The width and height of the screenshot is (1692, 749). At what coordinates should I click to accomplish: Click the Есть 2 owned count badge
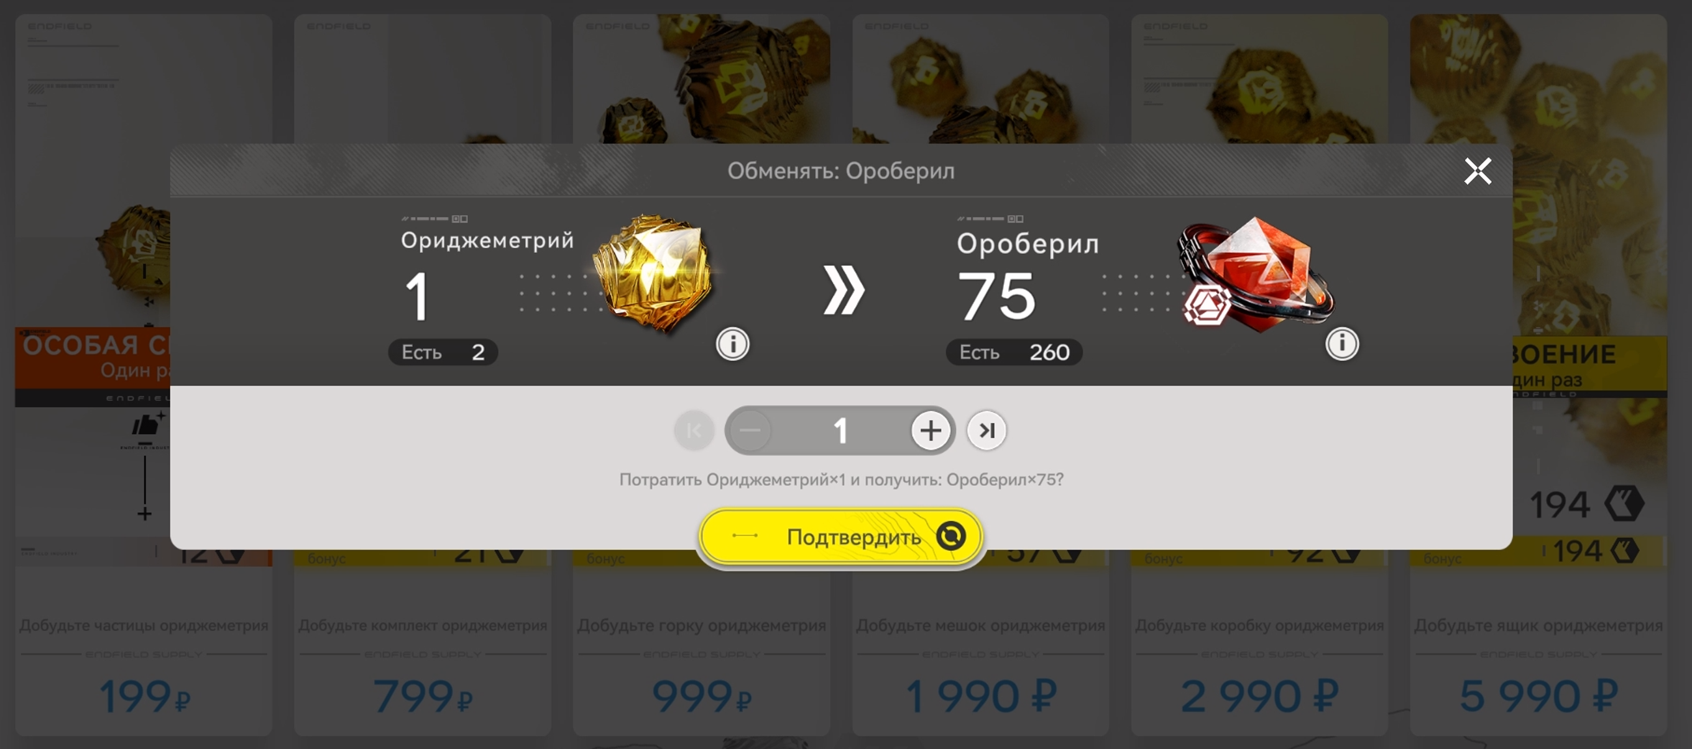443,353
